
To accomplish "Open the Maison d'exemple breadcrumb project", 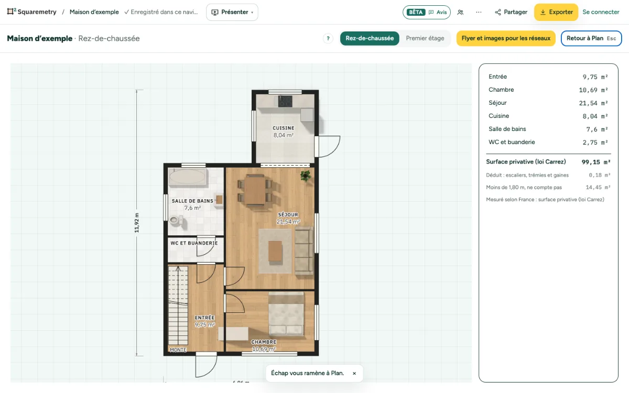I will (x=94, y=12).
